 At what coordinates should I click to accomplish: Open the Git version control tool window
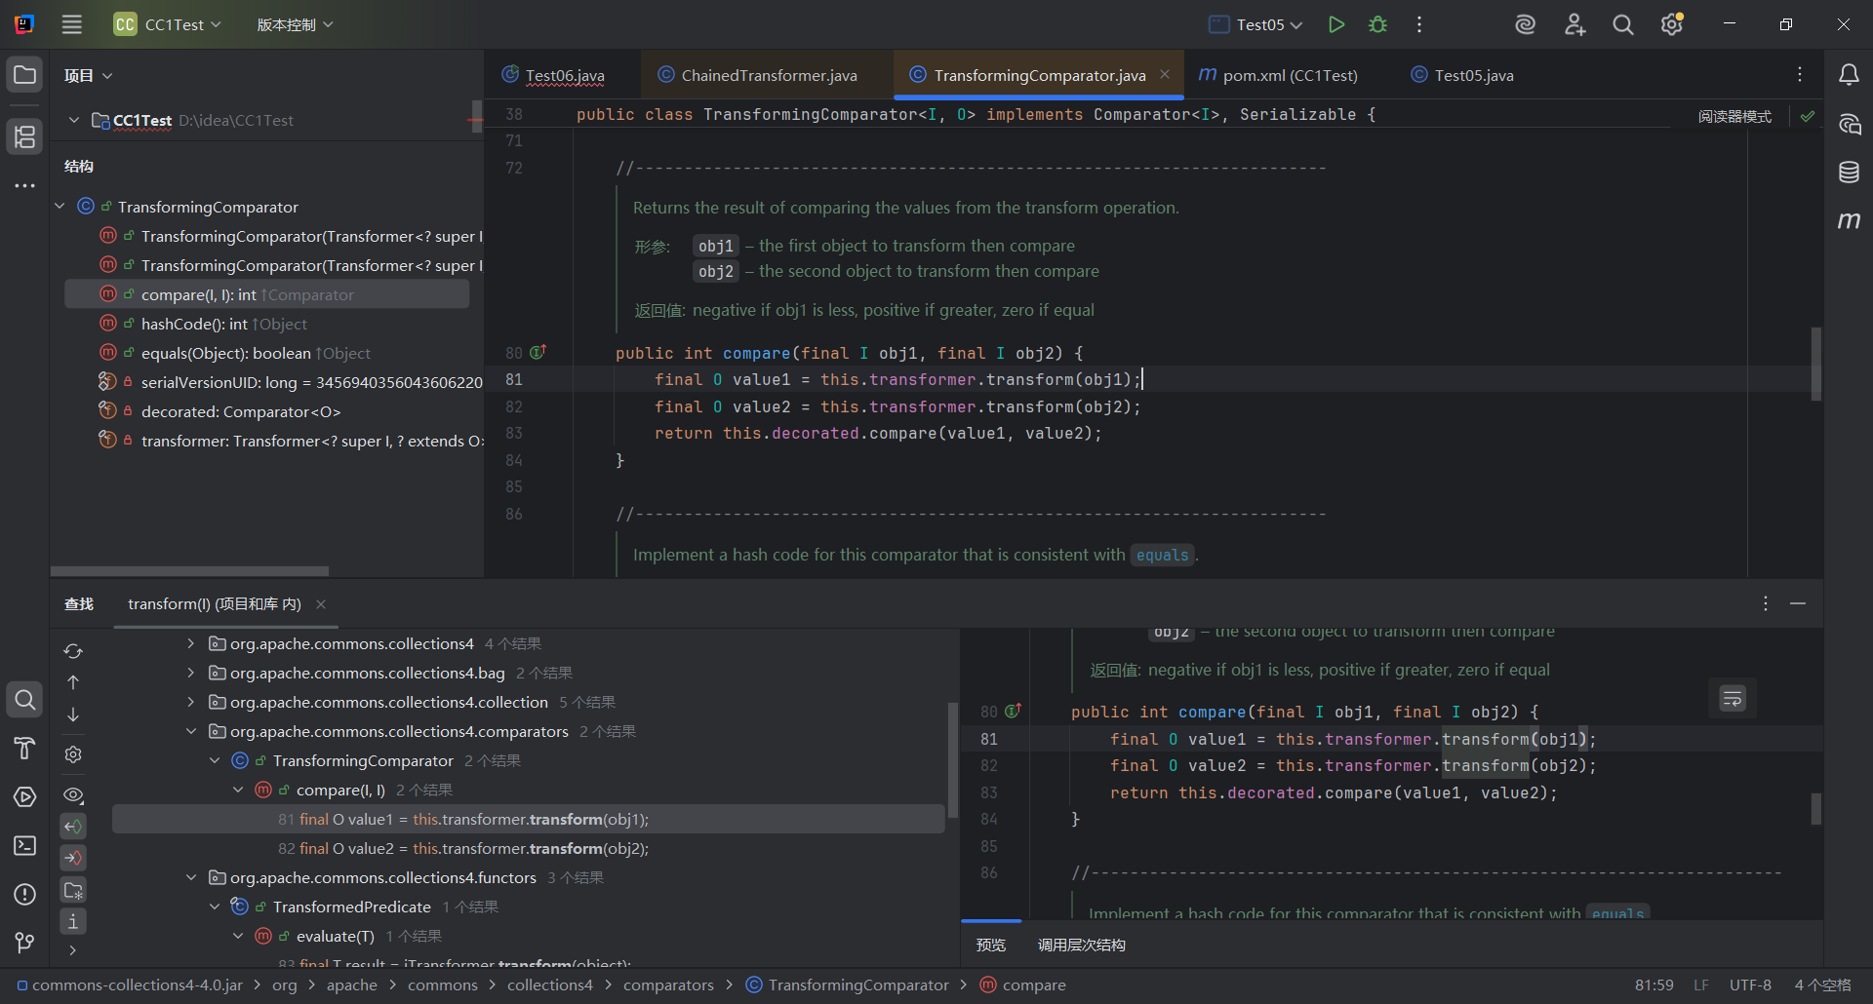tap(25, 943)
